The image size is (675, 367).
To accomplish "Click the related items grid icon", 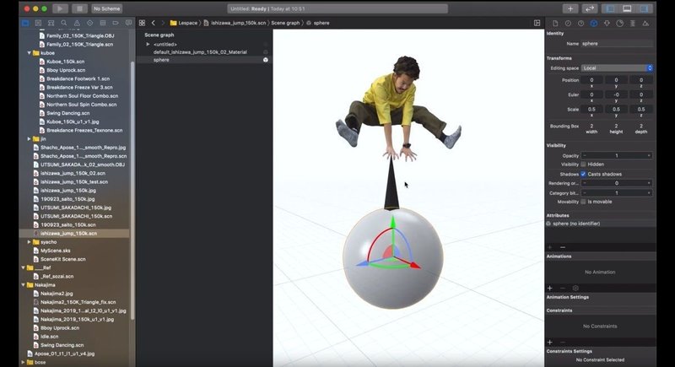I will click(x=142, y=23).
